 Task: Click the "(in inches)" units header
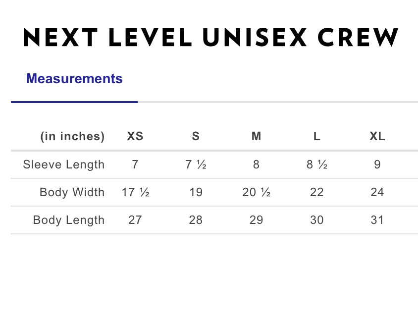point(72,137)
